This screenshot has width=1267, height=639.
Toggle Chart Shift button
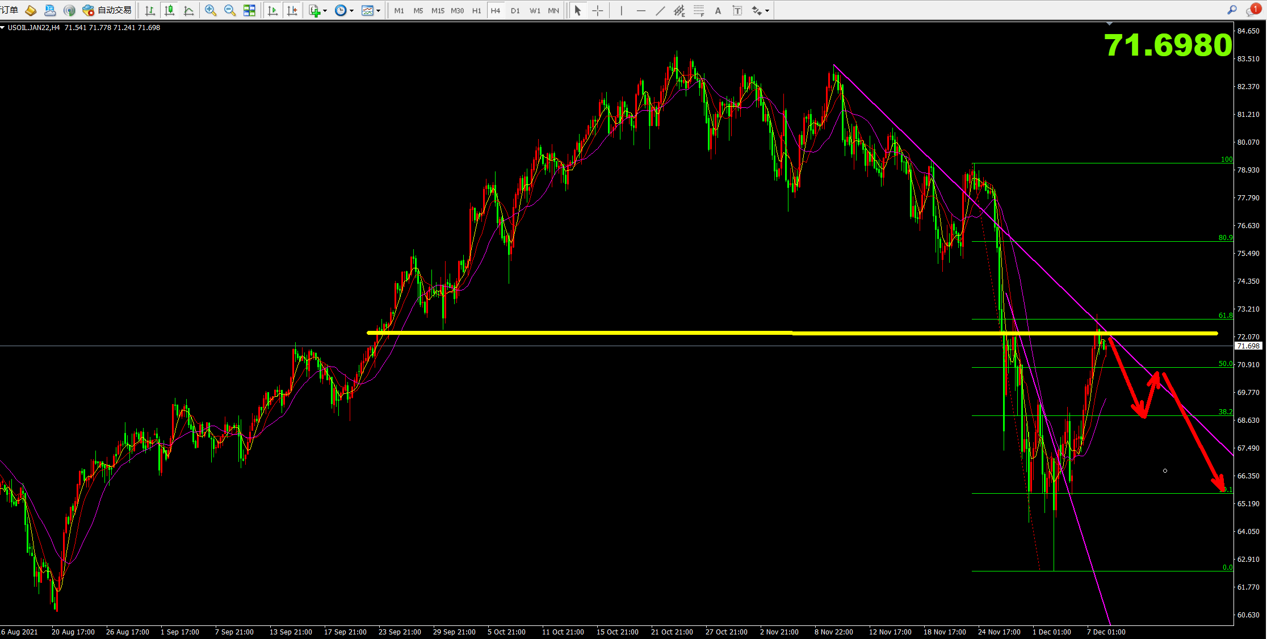(x=292, y=10)
